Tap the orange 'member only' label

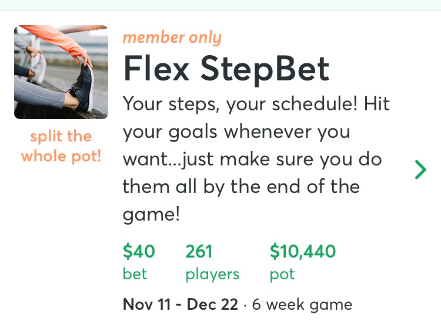pos(172,38)
